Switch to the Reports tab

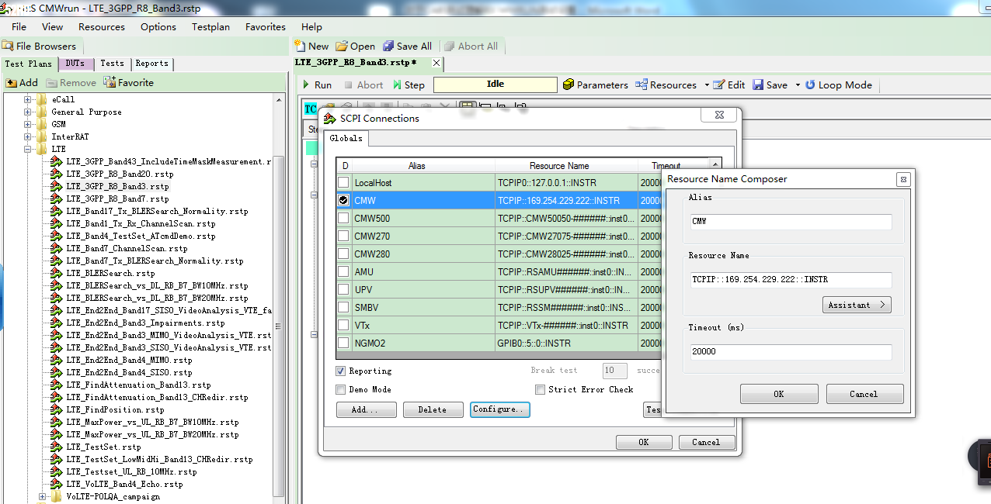point(151,64)
